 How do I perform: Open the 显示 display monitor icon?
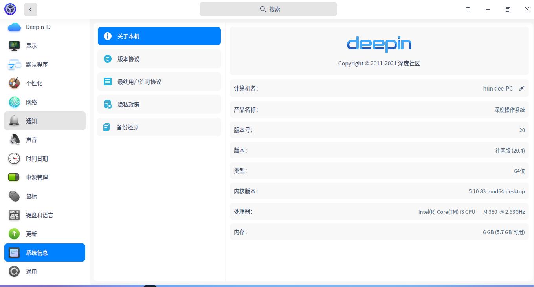14,46
